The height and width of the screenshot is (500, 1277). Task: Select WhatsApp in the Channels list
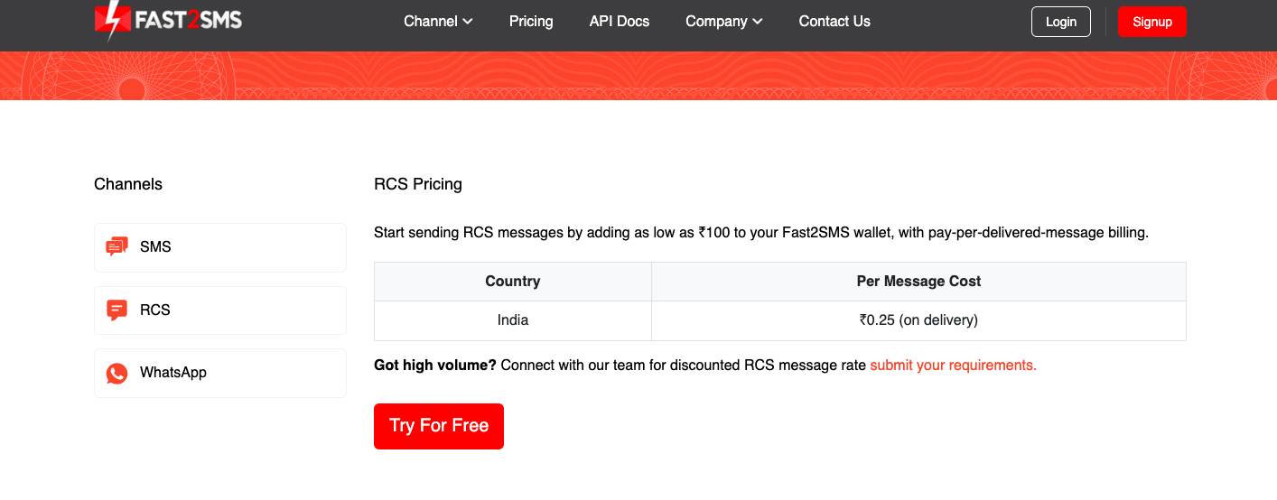pyautogui.click(x=220, y=374)
